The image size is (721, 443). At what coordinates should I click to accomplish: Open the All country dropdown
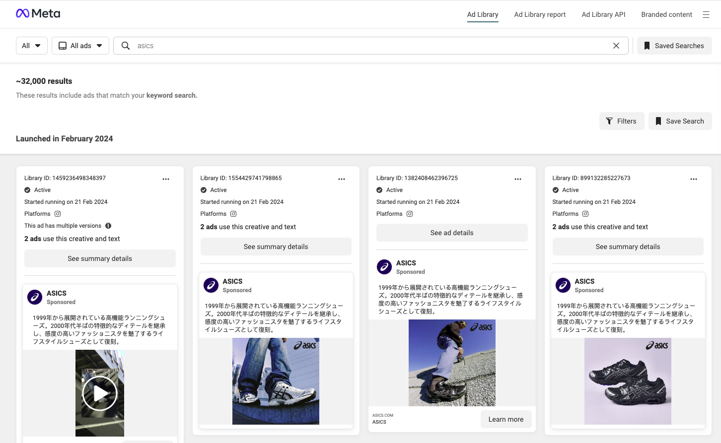pyautogui.click(x=32, y=46)
